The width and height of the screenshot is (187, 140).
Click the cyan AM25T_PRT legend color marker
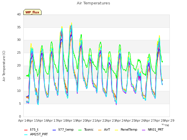point(26,135)
